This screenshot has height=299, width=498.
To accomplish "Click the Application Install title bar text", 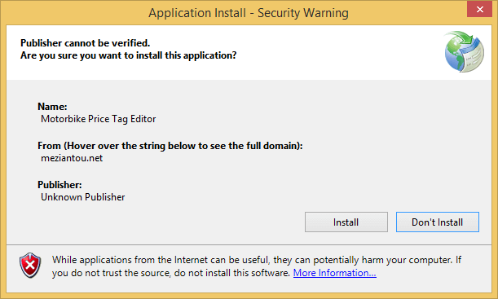I will tap(249, 13).
